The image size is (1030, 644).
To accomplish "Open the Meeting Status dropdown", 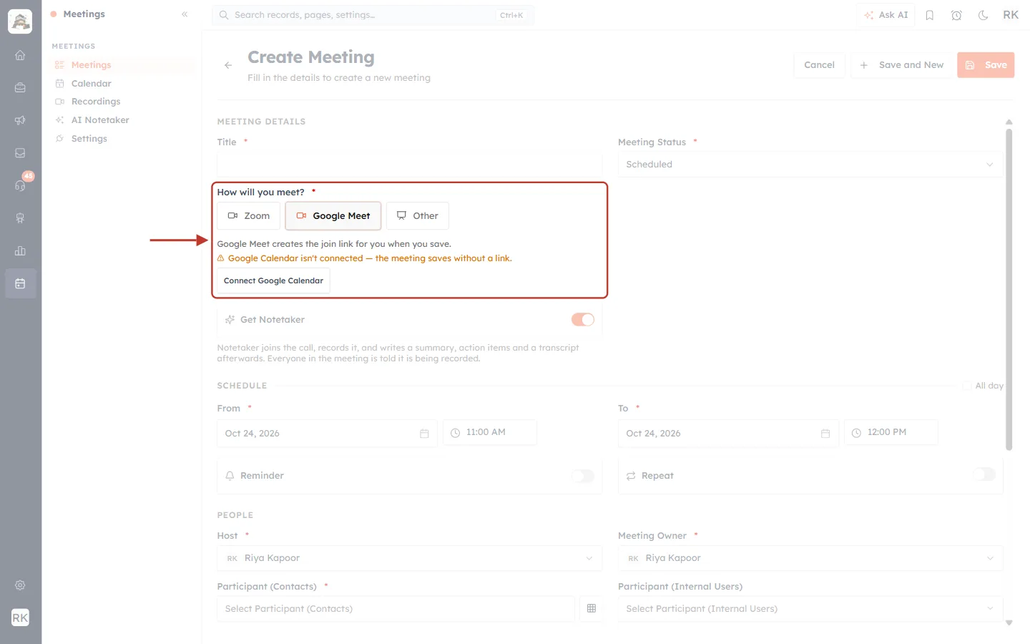I will click(x=810, y=165).
